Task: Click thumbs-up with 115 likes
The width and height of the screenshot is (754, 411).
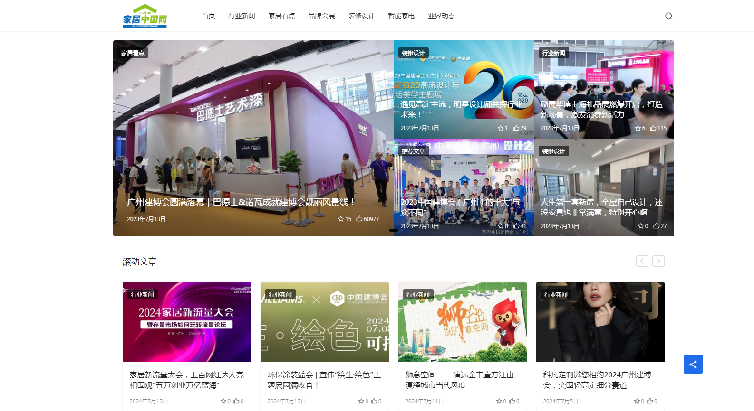Action: [x=653, y=128]
